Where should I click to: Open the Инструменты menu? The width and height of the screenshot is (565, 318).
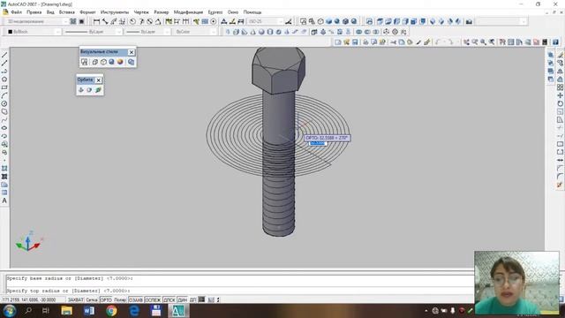pyautogui.click(x=115, y=12)
